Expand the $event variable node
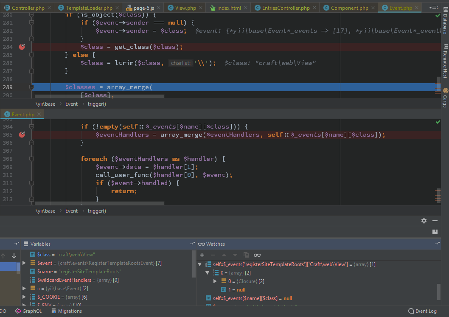Image resolution: width=449 pixels, height=317 pixels. click(x=24, y=263)
